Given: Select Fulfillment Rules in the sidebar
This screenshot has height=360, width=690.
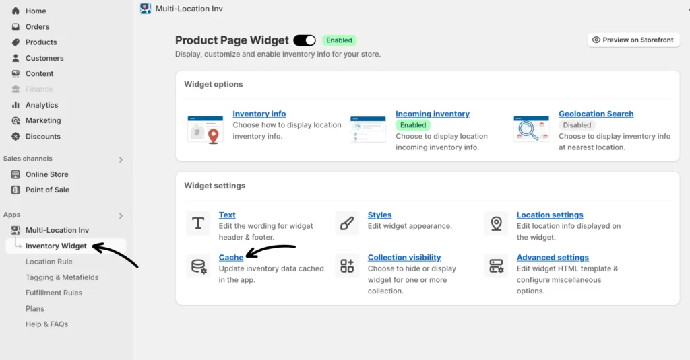Looking at the screenshot, I should pyautogui.click(x=54, y=293).
